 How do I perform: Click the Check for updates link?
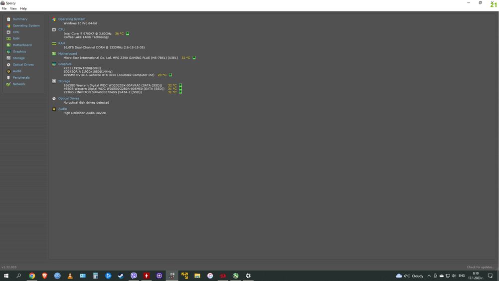(x=481, y=268)
